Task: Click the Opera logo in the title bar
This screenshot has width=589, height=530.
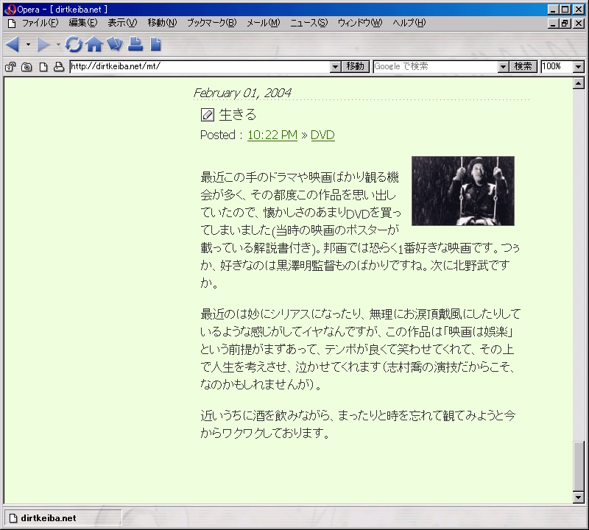Action: [x=10, y=10]
